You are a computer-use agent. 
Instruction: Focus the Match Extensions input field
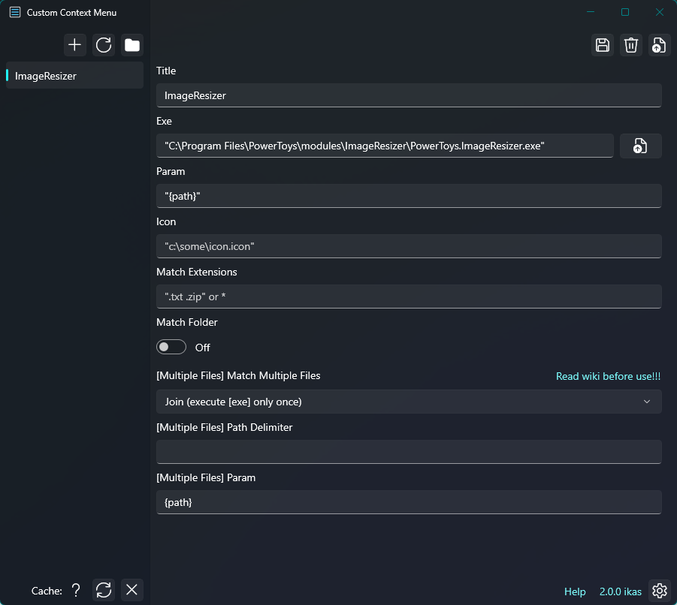point(409,296)
